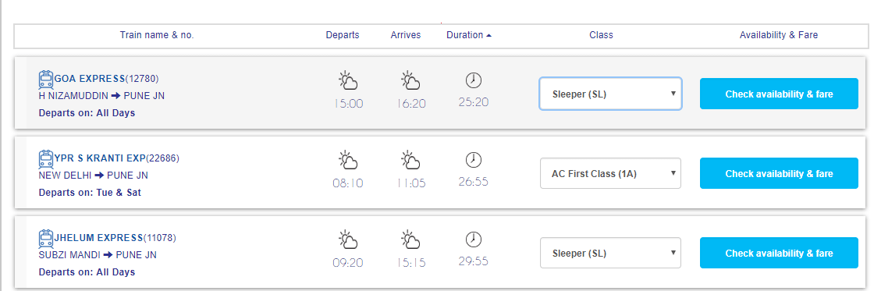Click the Train name & no. column header
Screen dimensions: 874x291
[157, 35]
